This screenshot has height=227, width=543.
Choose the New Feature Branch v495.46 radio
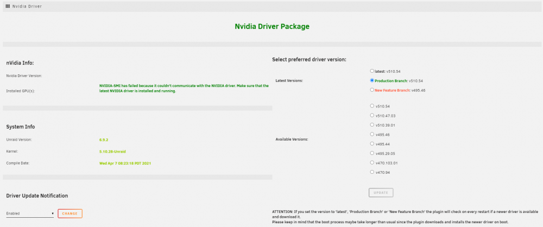(372, 90)
